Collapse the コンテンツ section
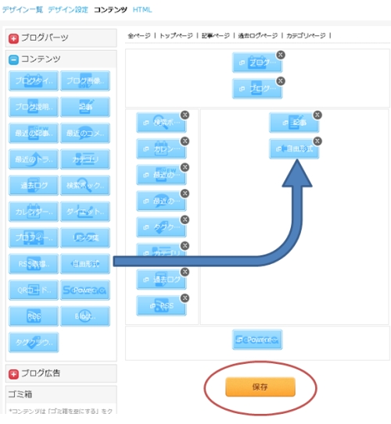This screenshot has width=391, height=424. pyautogui.click(x=13, y=60)
